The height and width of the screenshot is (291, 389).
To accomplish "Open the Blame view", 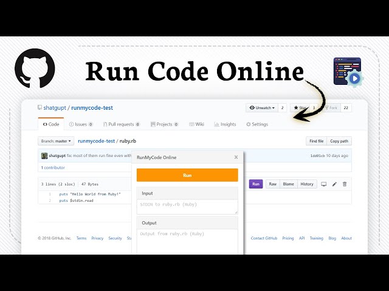I will pos(289,184).
